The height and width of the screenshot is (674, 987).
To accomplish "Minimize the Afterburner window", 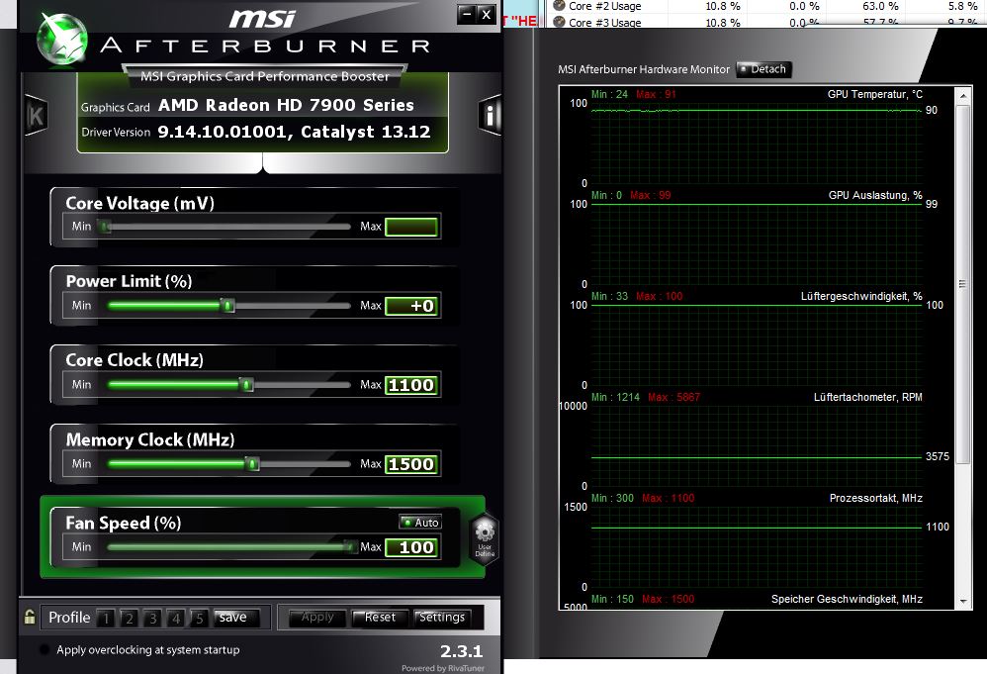I will coord(467,14).
